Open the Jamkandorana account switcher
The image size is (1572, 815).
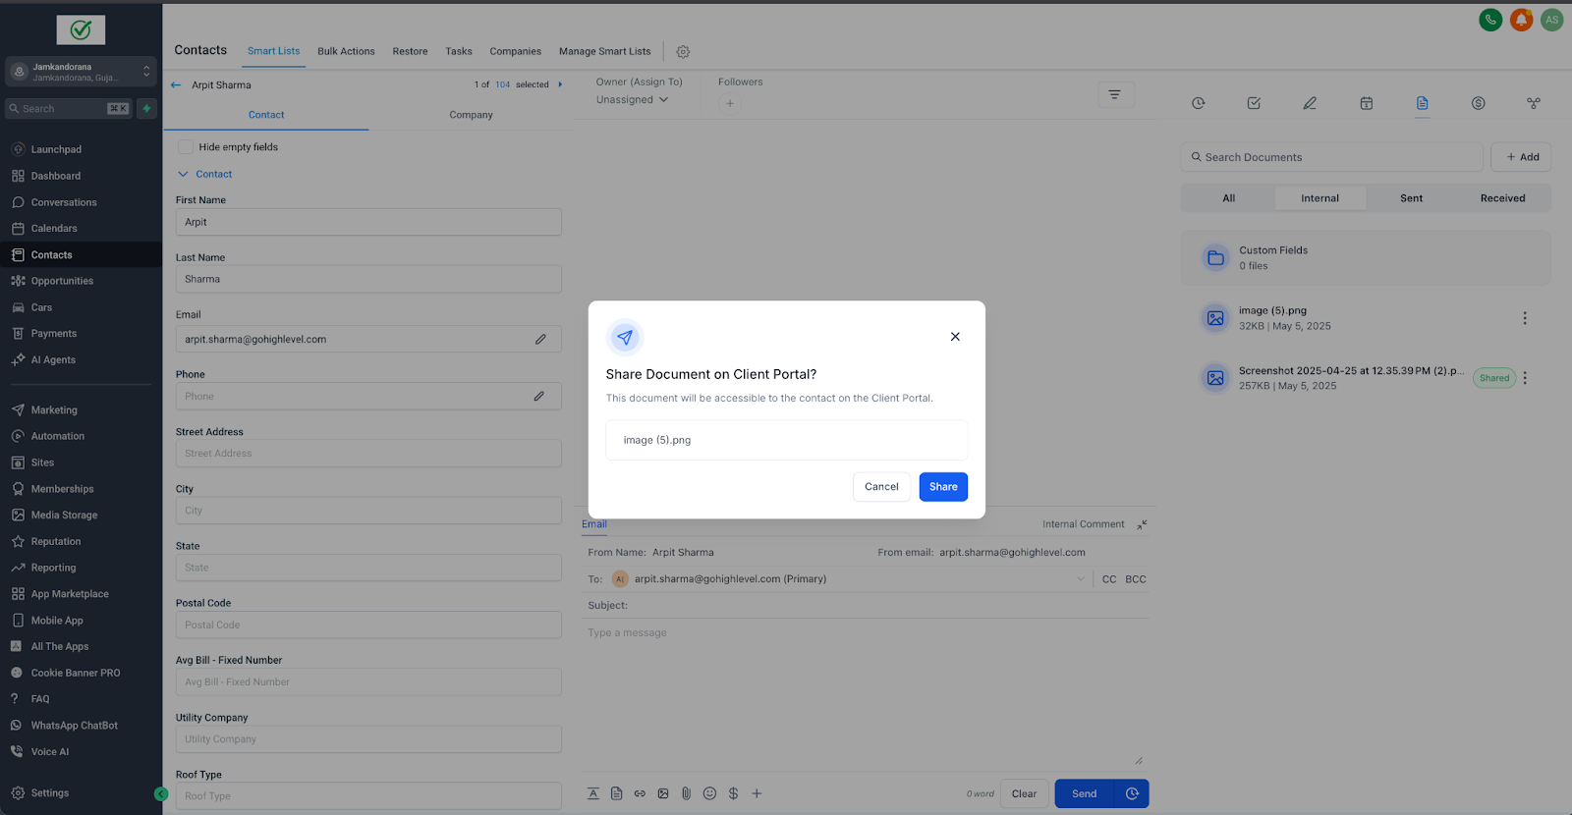82,72
